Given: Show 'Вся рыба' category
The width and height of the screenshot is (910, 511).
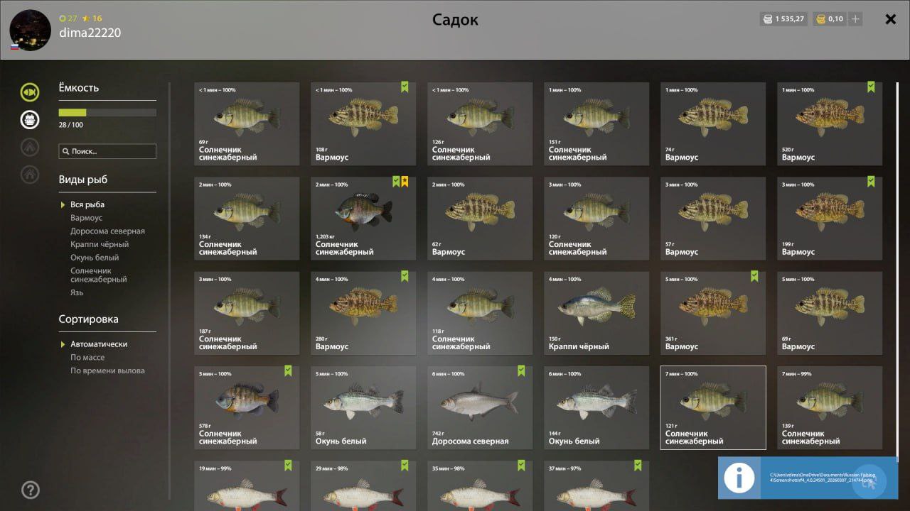Looking at the screenshot, I should point(87,204).
